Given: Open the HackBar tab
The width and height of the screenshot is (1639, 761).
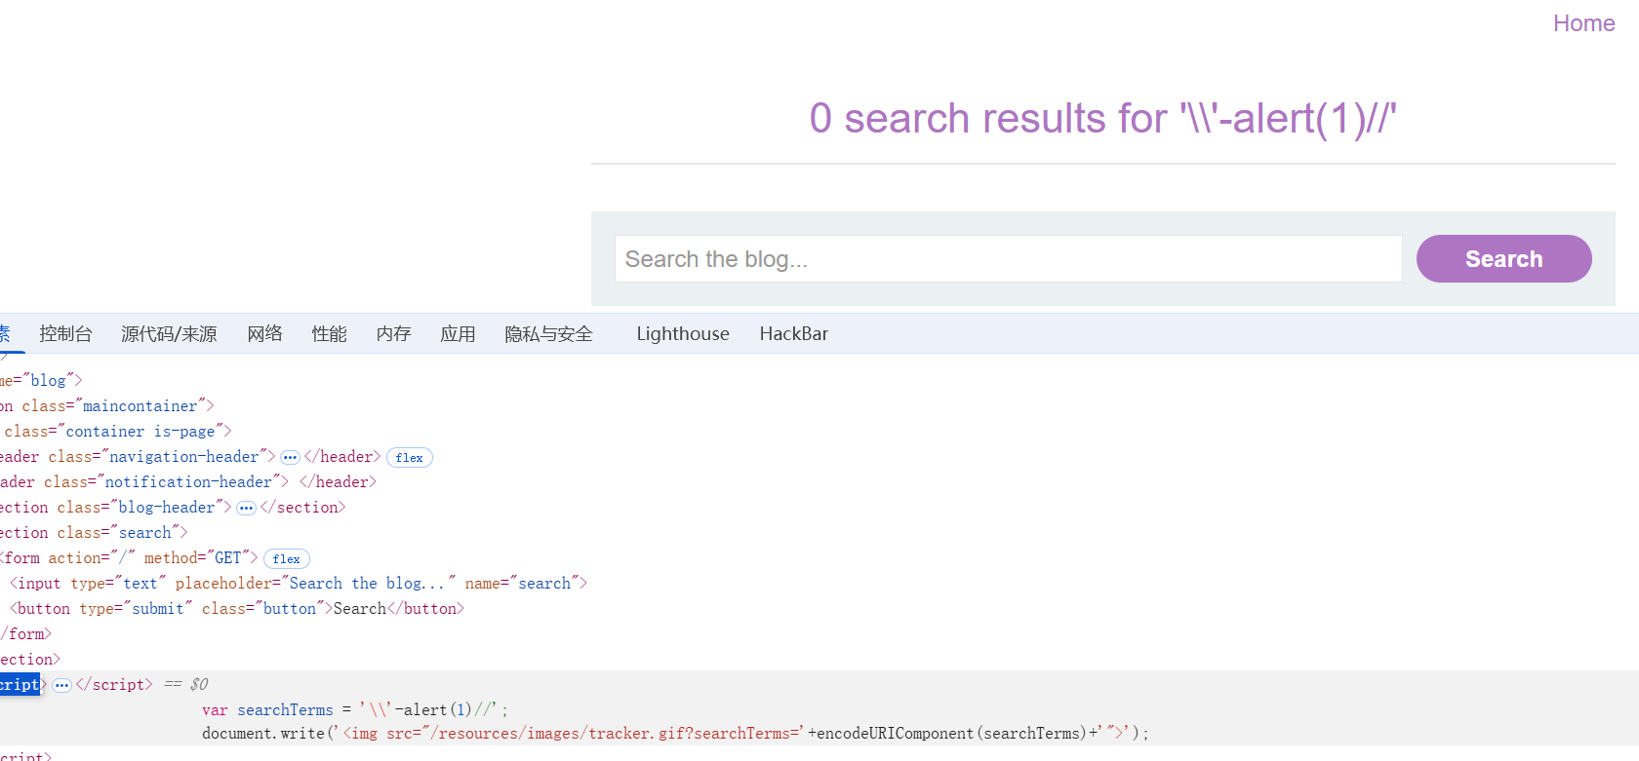Looking at the screenshot, I should point(794,334).
